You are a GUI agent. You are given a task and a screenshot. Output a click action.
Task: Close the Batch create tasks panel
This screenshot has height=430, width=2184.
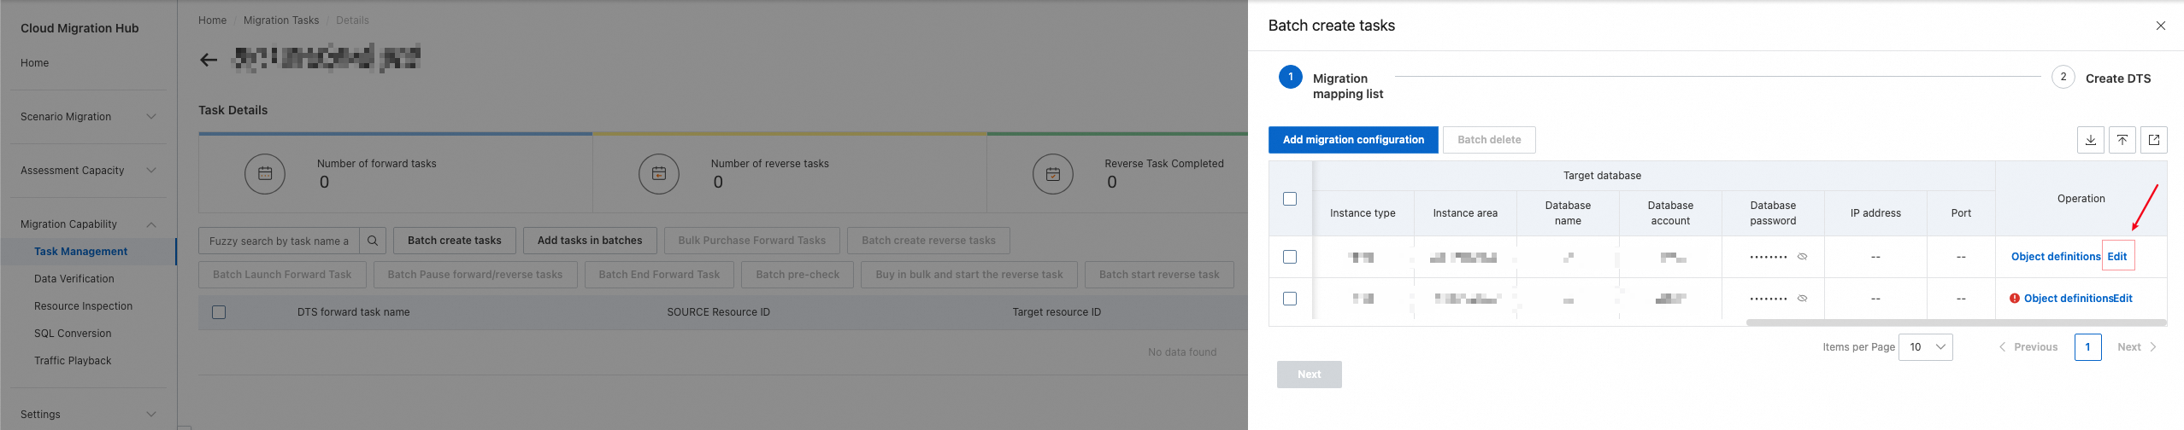[x=2161, y=26]
